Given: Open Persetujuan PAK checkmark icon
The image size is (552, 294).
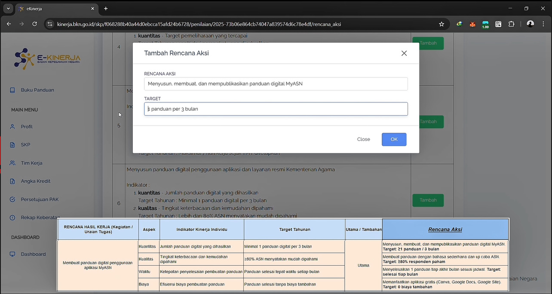Looking at the screenshot, I should [12, 199].
